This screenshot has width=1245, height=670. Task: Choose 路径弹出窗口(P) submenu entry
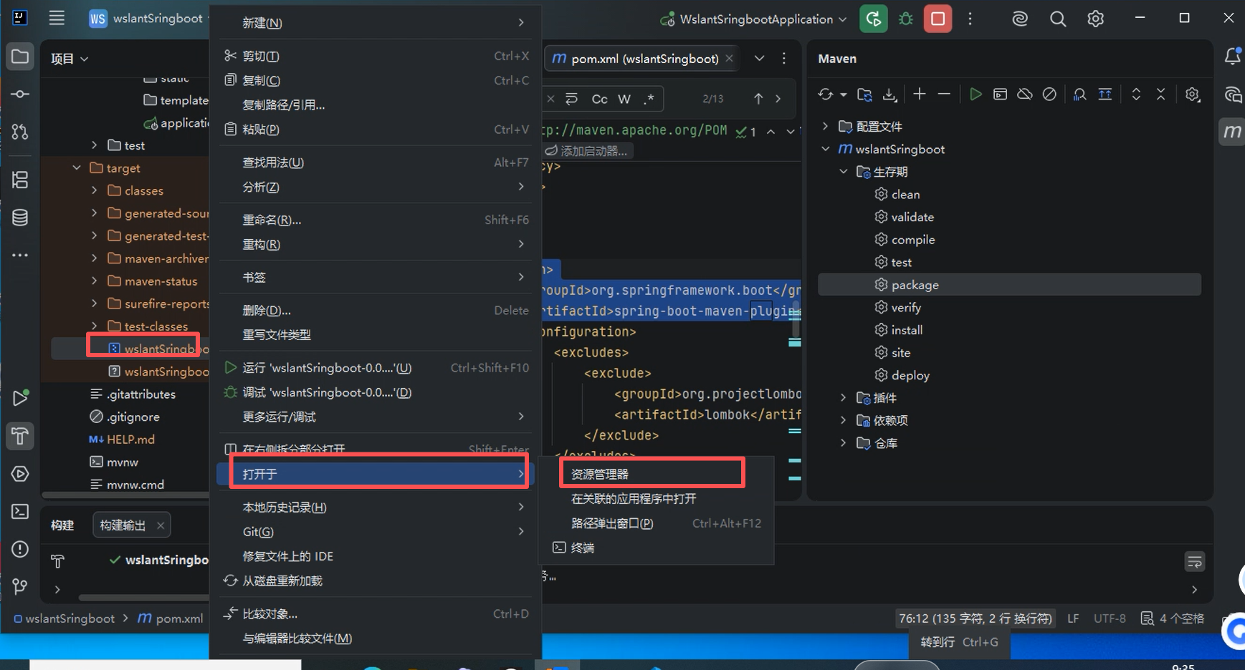657,523
